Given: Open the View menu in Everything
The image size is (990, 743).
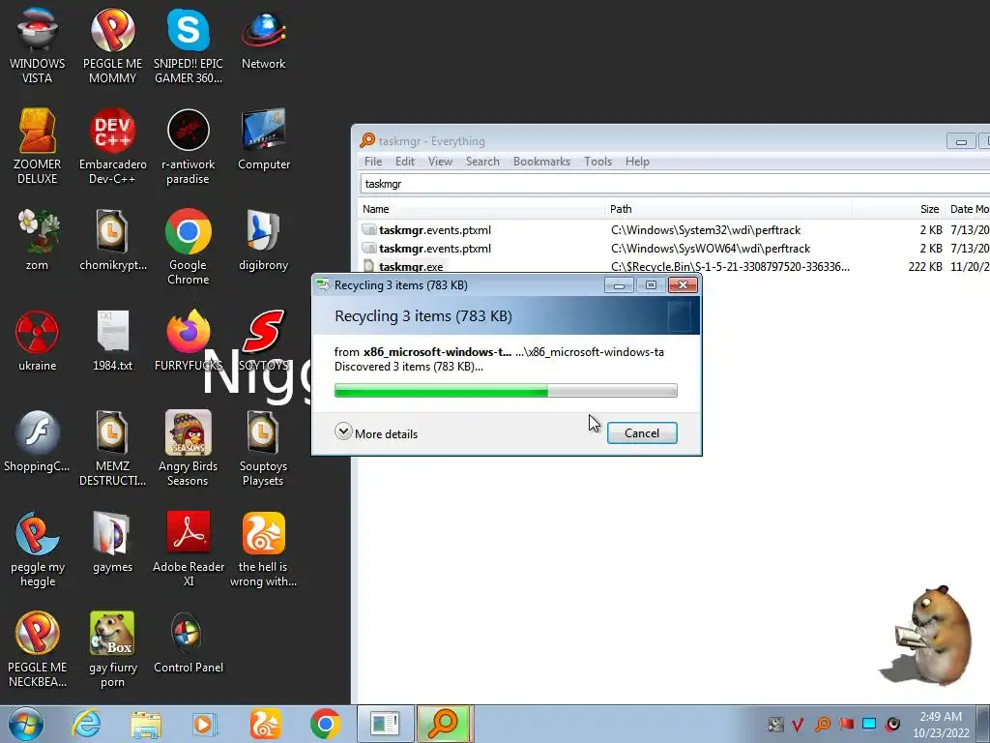Looking at the screenshot, I should 440,162.
